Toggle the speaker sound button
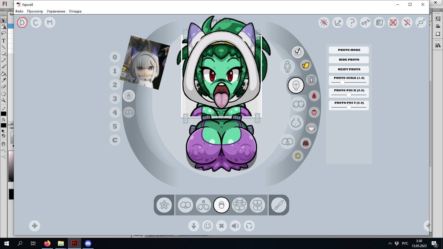This screenshot has width=443, height=249. pos(235,226)
